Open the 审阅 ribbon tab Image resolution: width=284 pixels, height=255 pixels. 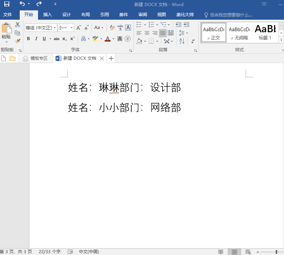143,15
